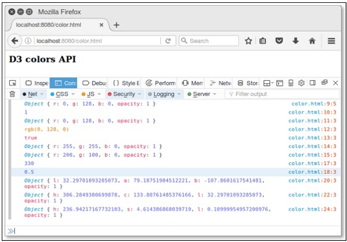The width and height of the screenshot is (347, 242).
Task: Reload the page with refresh icon
Action: [168, 41]
